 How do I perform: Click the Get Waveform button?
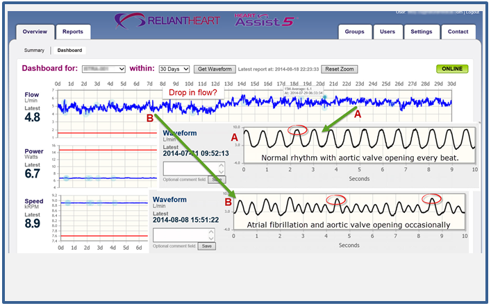pyautogui.click(x=215, y=69)
